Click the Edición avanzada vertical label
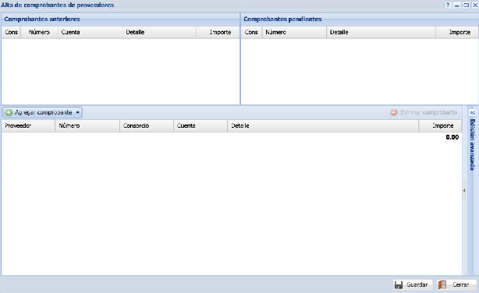479x293 pixels. click(x=472, y=145)
